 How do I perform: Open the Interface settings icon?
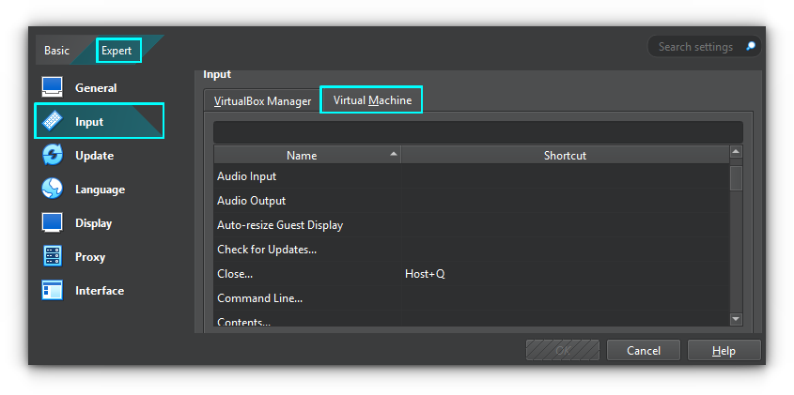coord(52,290)
